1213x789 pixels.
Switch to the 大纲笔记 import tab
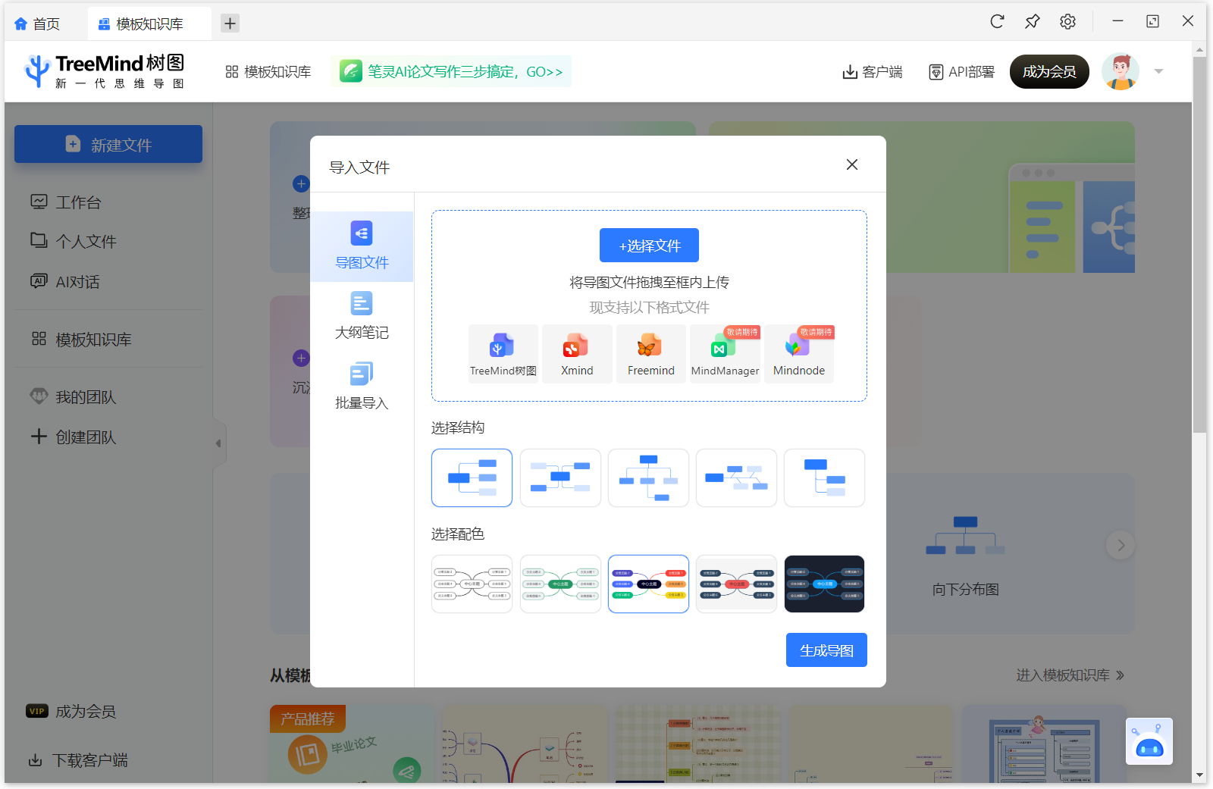coord(362,316)
